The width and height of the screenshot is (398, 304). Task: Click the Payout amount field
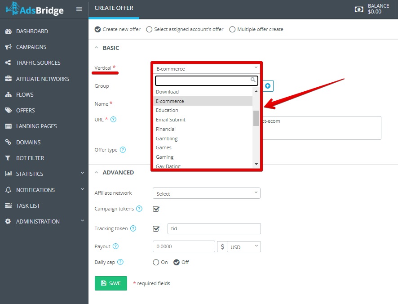(x=184, y=246)
